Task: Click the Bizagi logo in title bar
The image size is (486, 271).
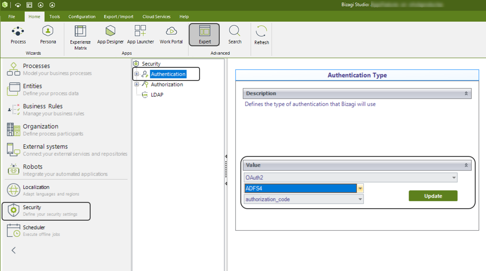Action: pyautogui.click(x=5, y=5)
